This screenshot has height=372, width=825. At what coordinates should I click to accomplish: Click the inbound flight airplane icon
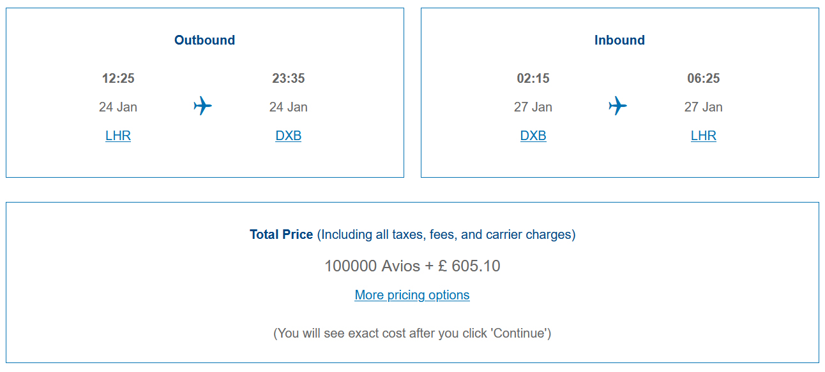click(617, 106)
